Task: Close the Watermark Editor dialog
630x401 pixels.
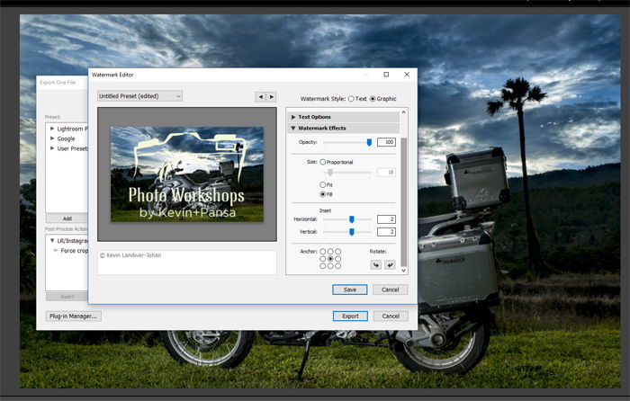Action: tap(407, 75)
